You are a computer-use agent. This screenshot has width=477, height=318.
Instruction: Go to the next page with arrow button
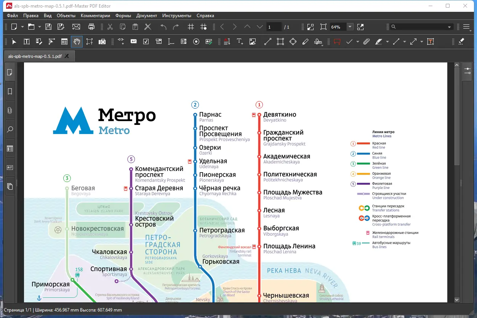[x=234, y=27]
